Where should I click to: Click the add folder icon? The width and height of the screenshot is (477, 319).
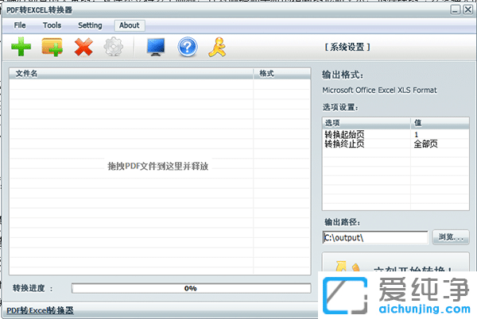tap(52, 47)
